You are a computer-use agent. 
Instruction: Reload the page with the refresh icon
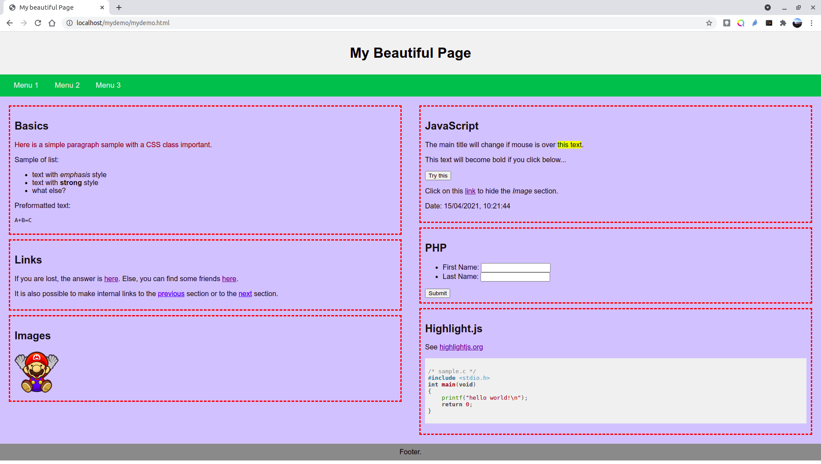point(38,23)
